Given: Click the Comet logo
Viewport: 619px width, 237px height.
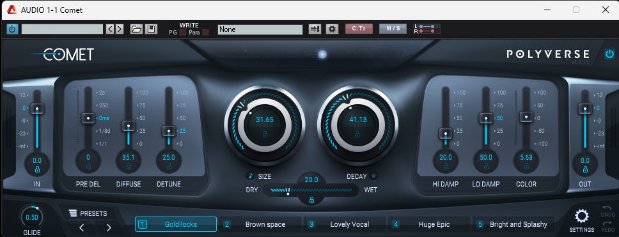Looking at the screenshot, I should (61, 54).
